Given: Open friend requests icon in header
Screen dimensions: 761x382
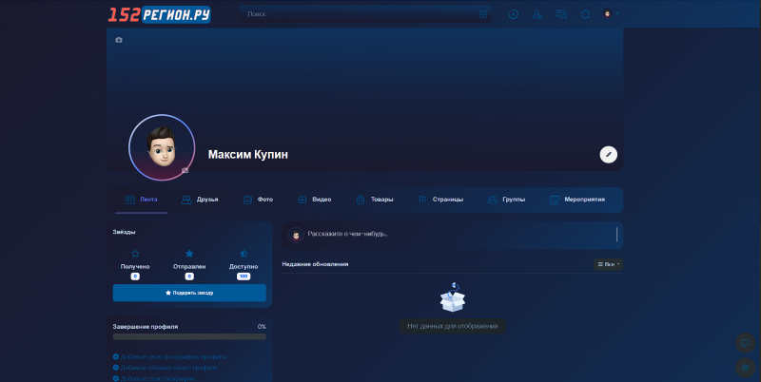Looking at the screenshot, I should coord(537,14).
